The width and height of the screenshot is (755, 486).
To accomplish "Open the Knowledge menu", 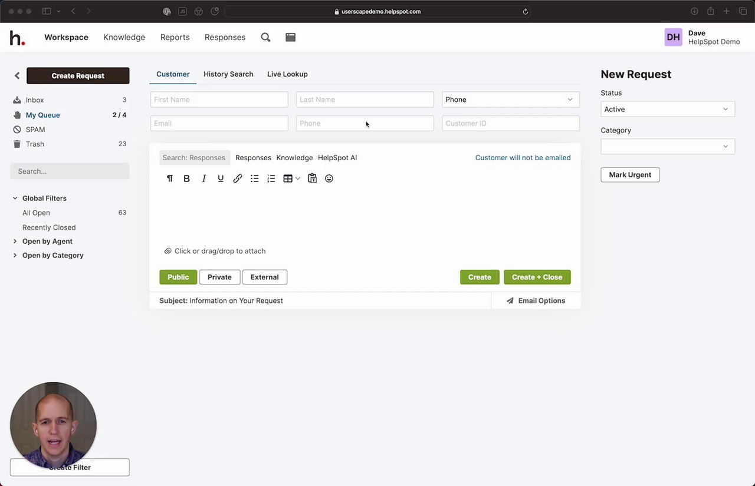I will [x=124, y=37].
